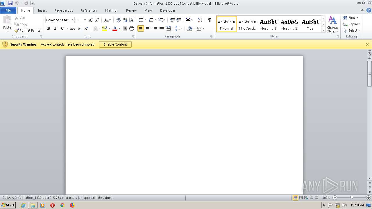Screen dimensions: 372x209
Task: Decrease paragraph indent
Action: (x=172, y=20)
